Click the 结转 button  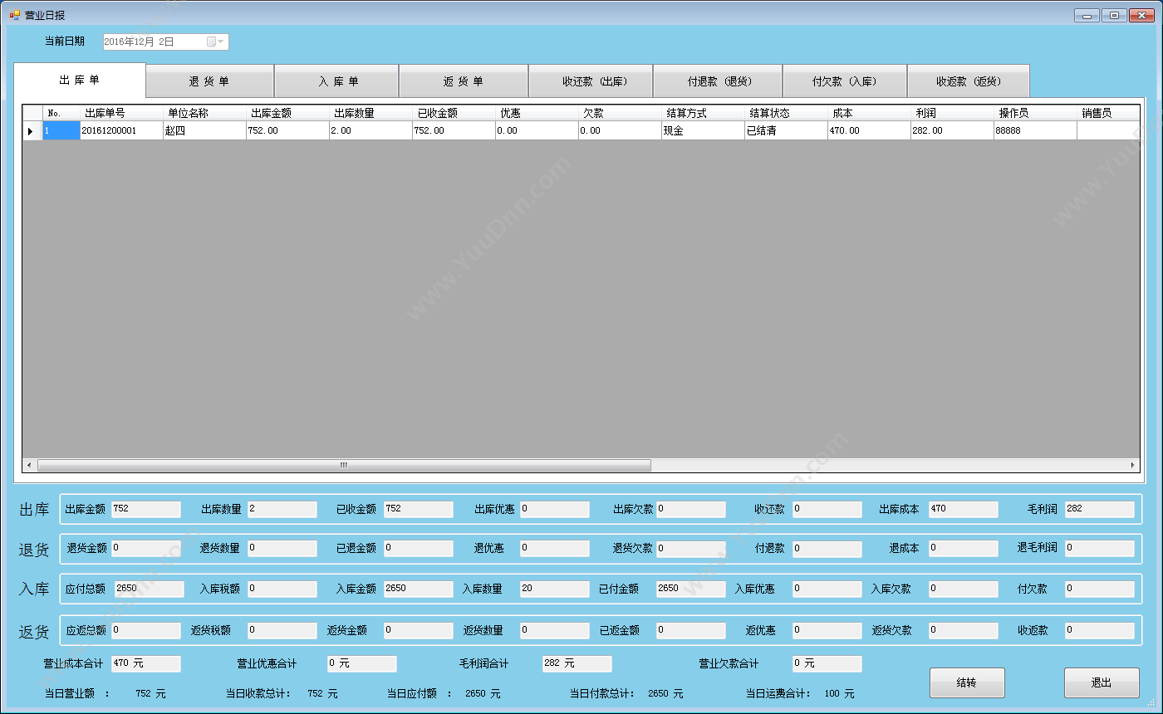click(967, 682)
